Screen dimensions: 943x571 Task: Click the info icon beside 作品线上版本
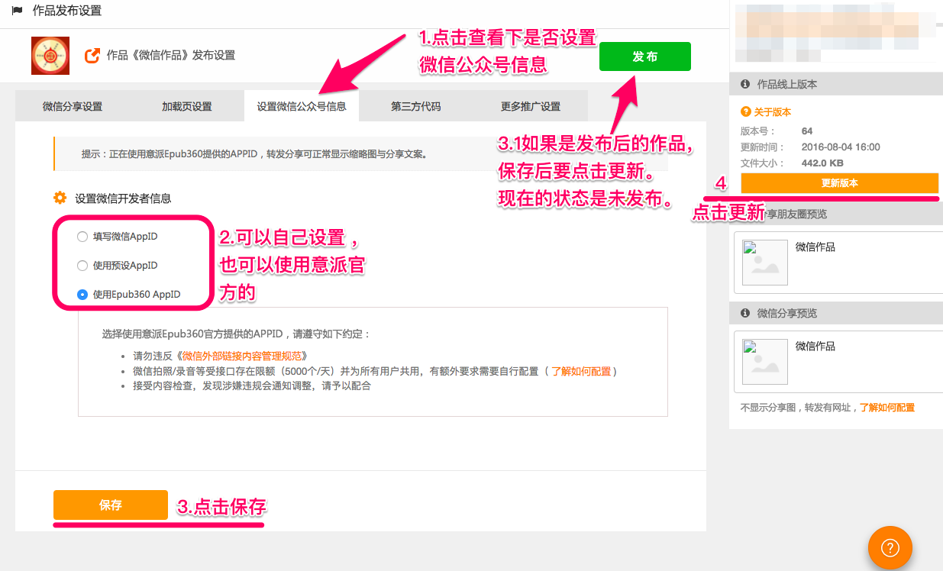click(x=745, y=85)
